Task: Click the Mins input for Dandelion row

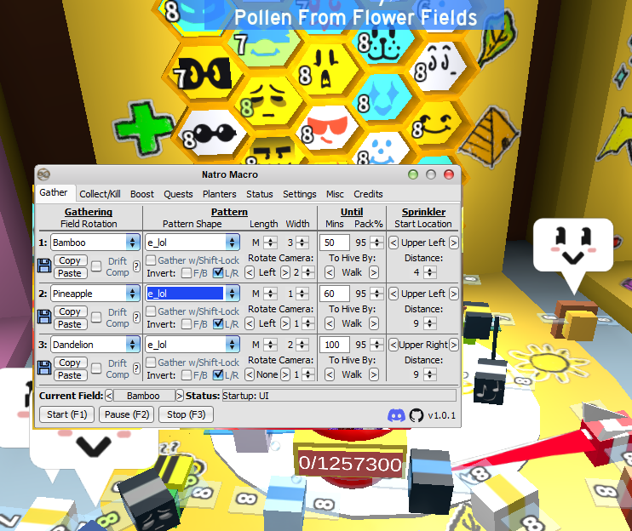Action: click(335, 345)
